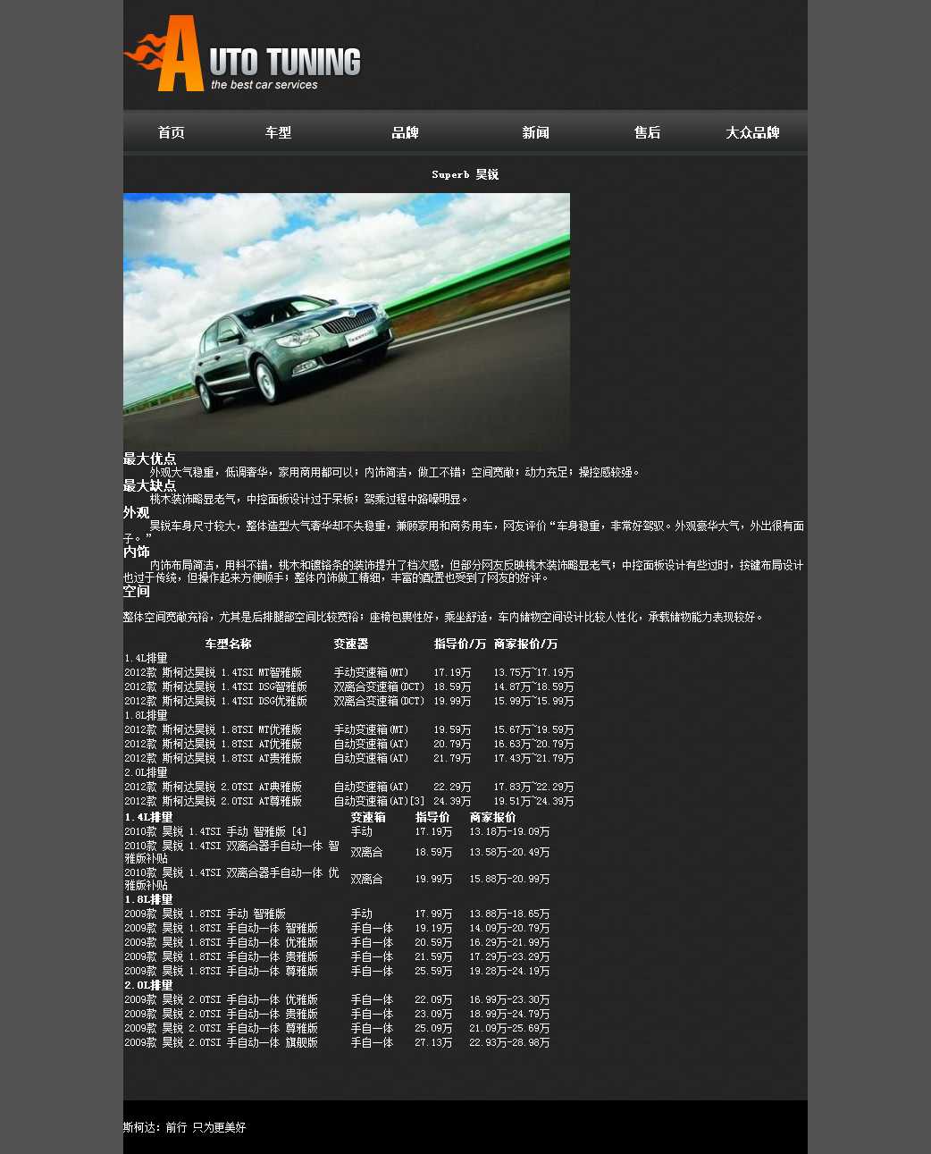
Task: Click the Skoda Superb car photo
Action: click(x=346, y=321)
